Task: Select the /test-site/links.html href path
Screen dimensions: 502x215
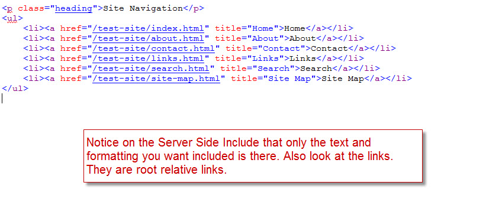Action: tap(148, 58)
